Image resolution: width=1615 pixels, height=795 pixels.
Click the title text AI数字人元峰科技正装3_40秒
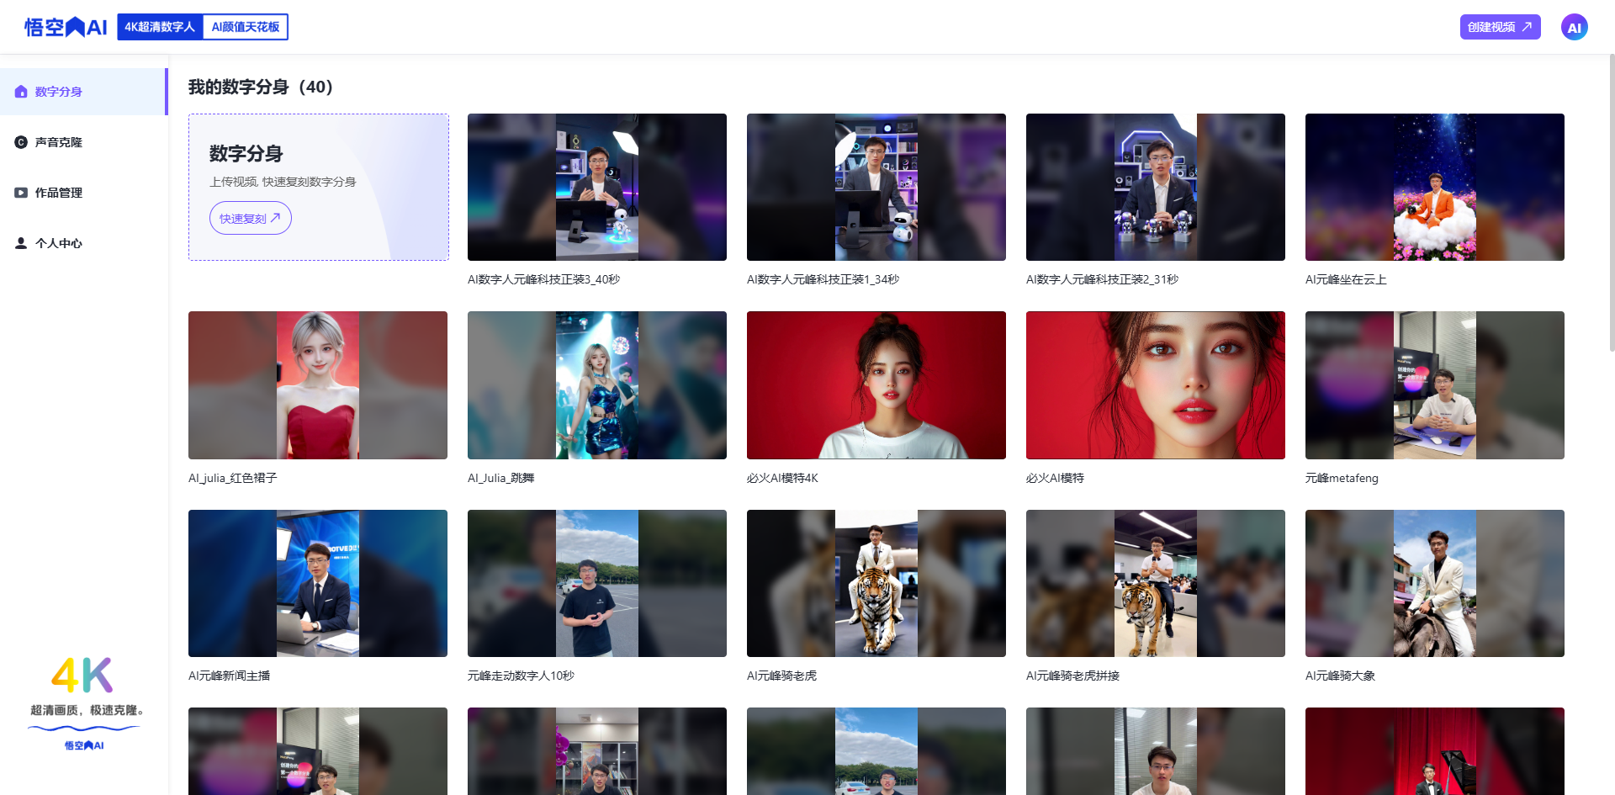pos(543,279)
